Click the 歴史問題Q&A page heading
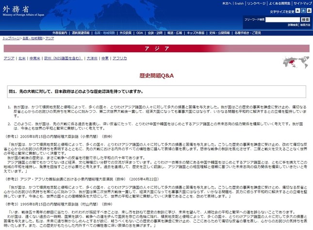Screen dimensions: 313x230 pyautogui.click(x=156, y=76)
